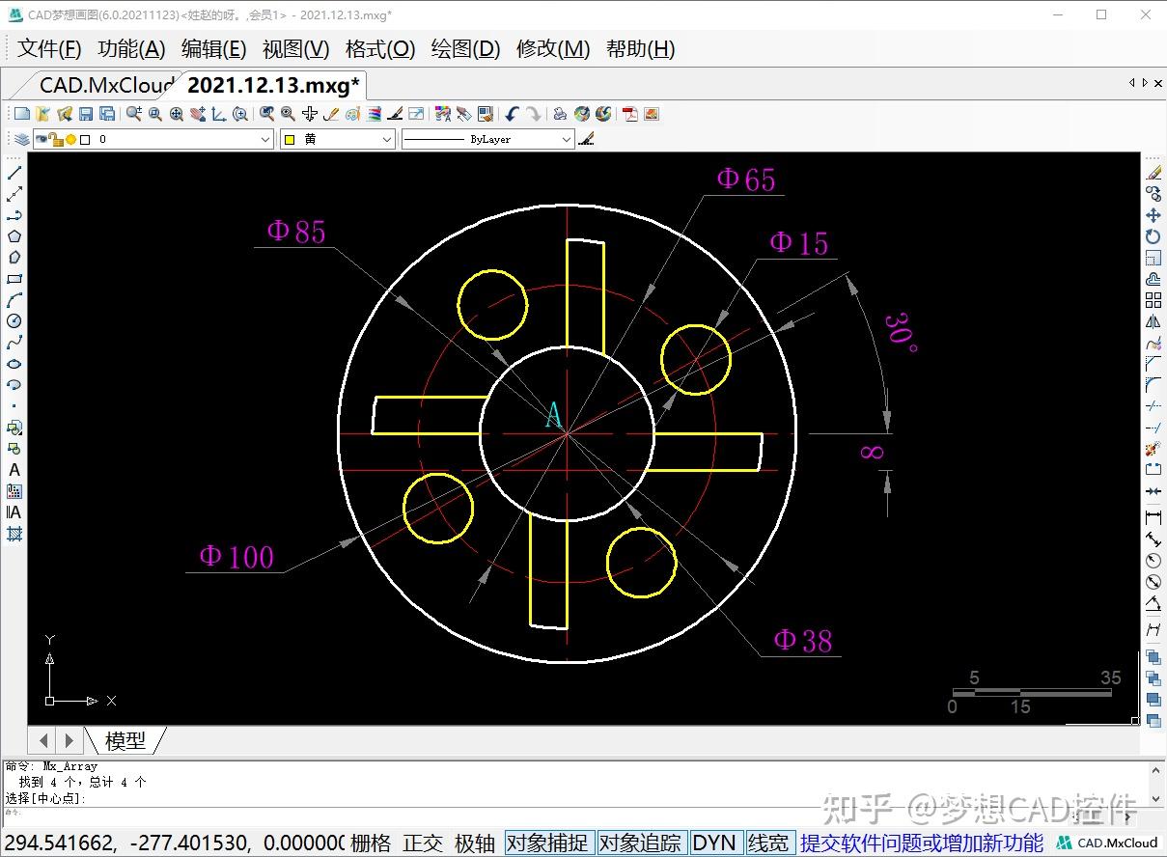Viewport: 1167px width, 857px height.
Task: Open the 格式(O) menu
Action: [x=380, y=49]
